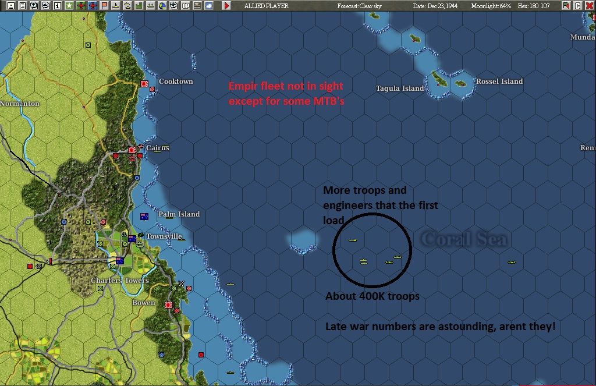
Task: Click the 'Forecast: Clear sky' status text
Action: (x=359, y=6)
